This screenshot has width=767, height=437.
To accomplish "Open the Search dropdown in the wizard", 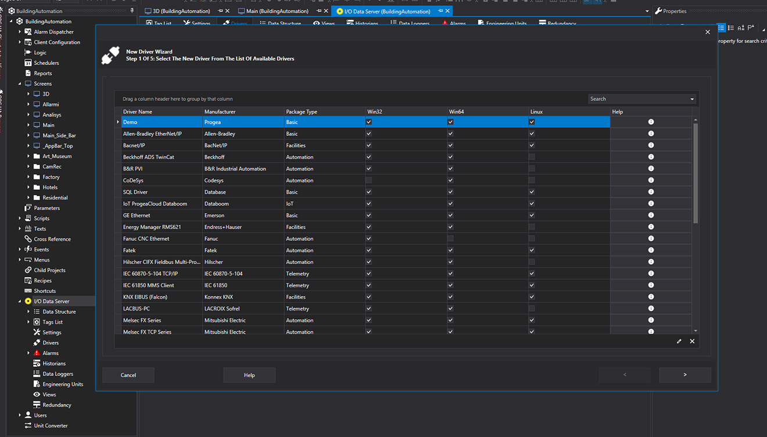I will click(691, 99).
